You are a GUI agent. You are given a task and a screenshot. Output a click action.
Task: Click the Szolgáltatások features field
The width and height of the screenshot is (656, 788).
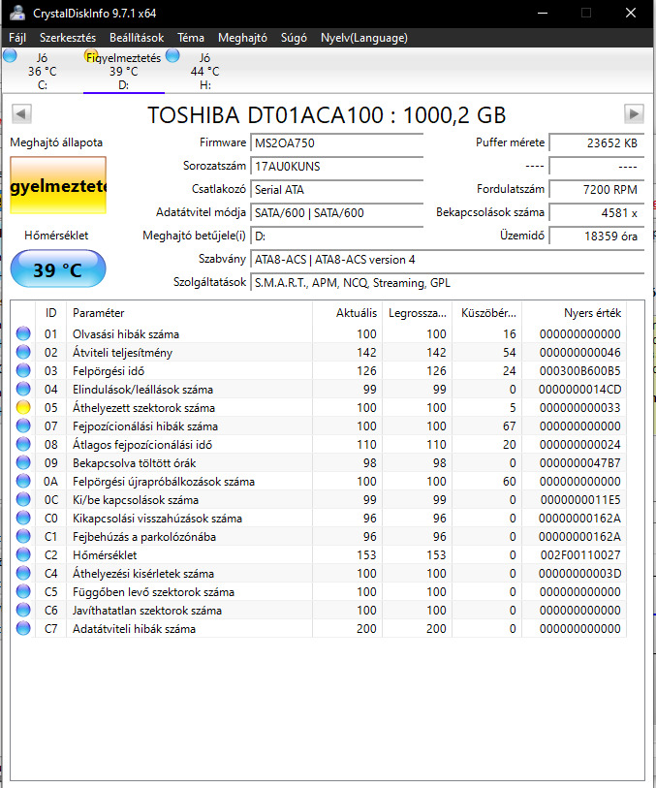tap(447, 283)
